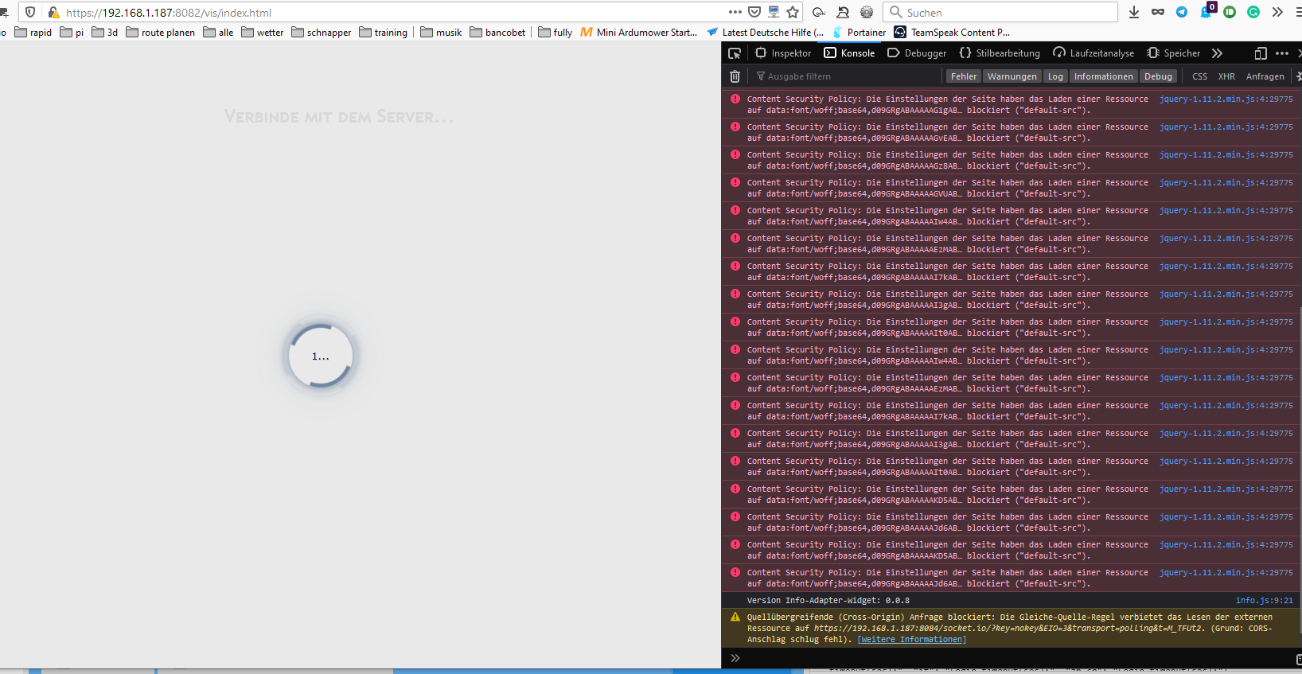Open DevTools three-dot options menu

pyautogui.click(x=1281, y=53)
